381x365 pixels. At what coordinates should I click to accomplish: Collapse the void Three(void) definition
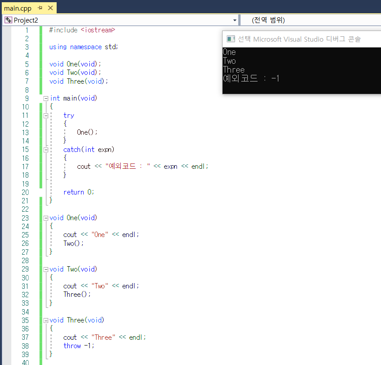point(46,321)
